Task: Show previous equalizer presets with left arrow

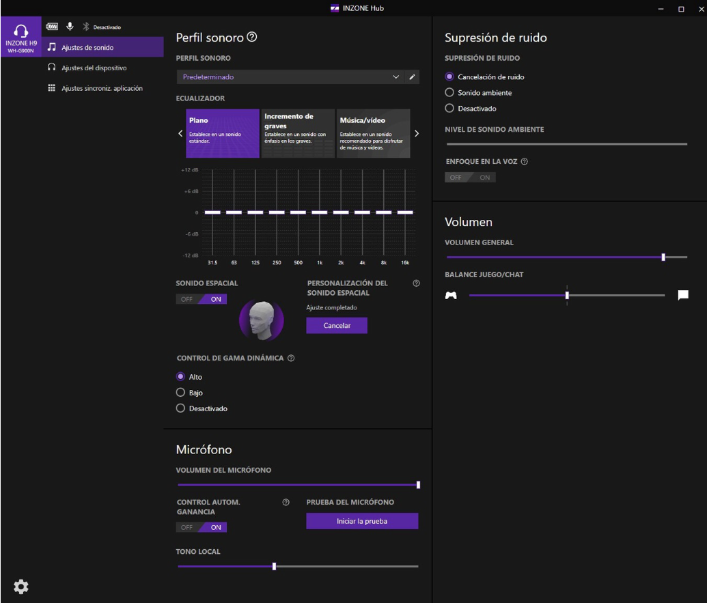Action: tap(180, 133)
